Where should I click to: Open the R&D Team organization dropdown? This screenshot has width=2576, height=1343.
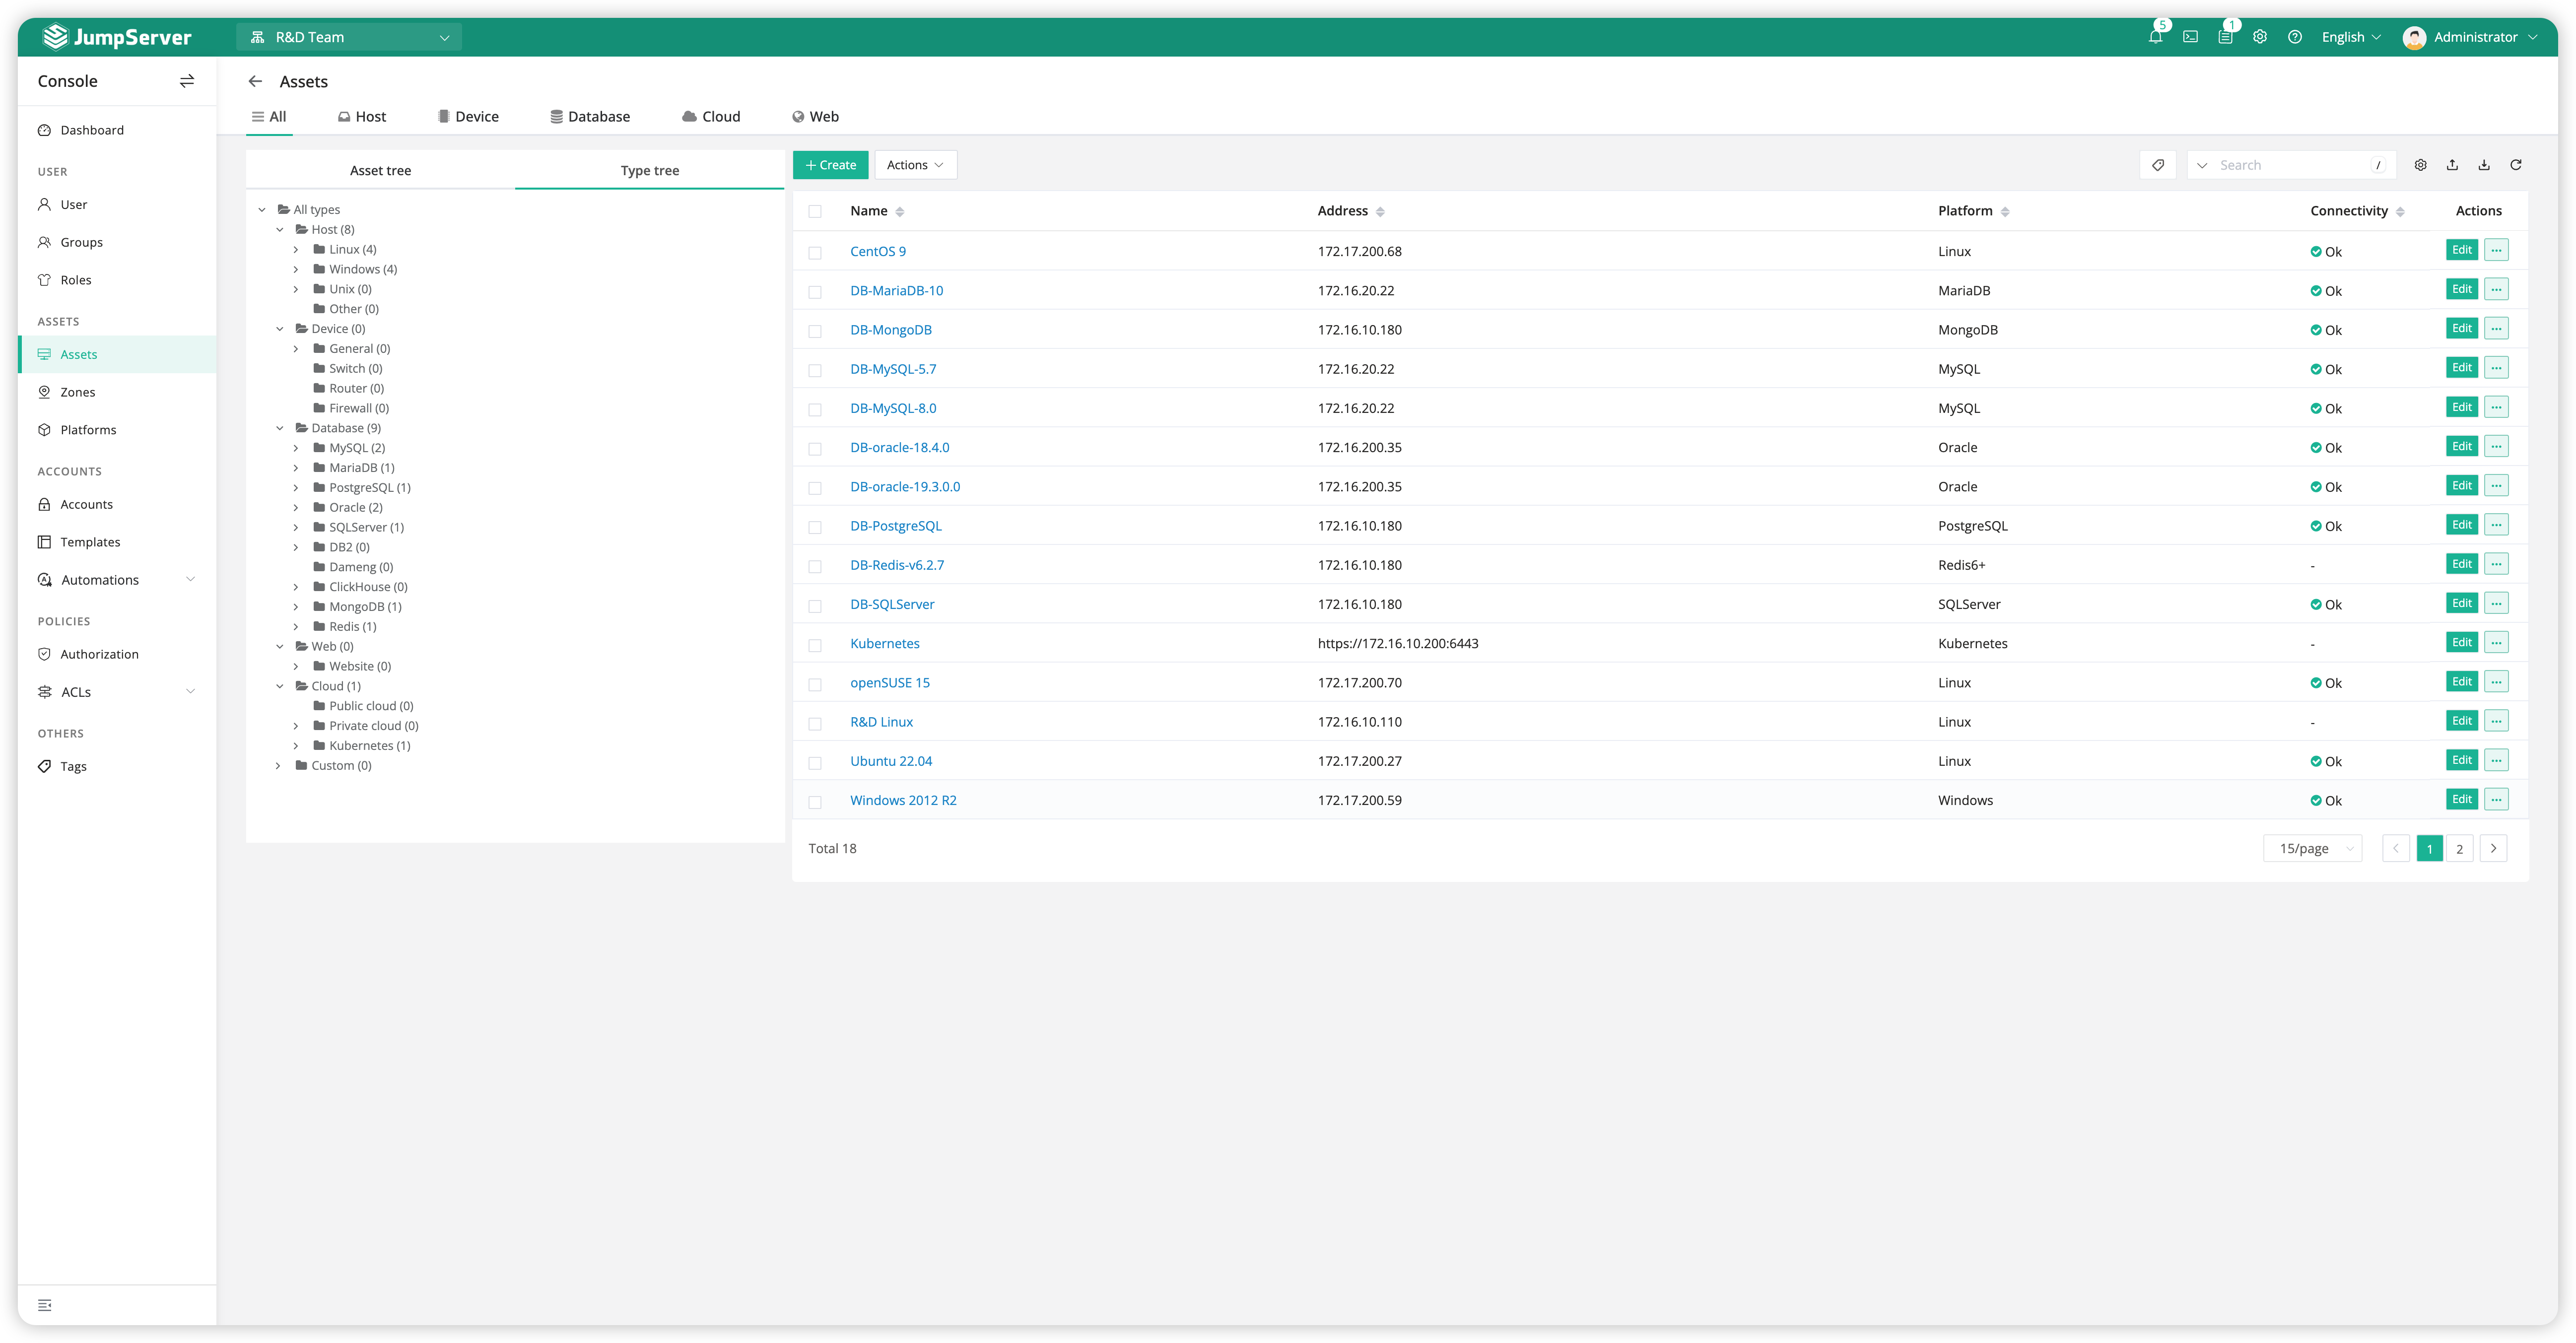pos(349,37)
